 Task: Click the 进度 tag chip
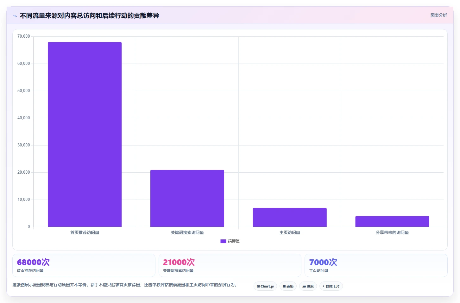tap(308, 286)
